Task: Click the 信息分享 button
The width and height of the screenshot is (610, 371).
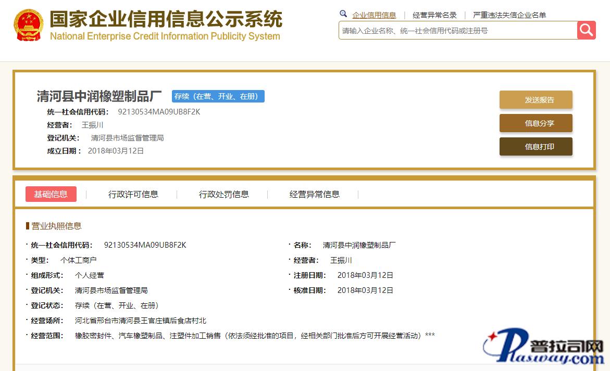Action: tap(536, 123)
